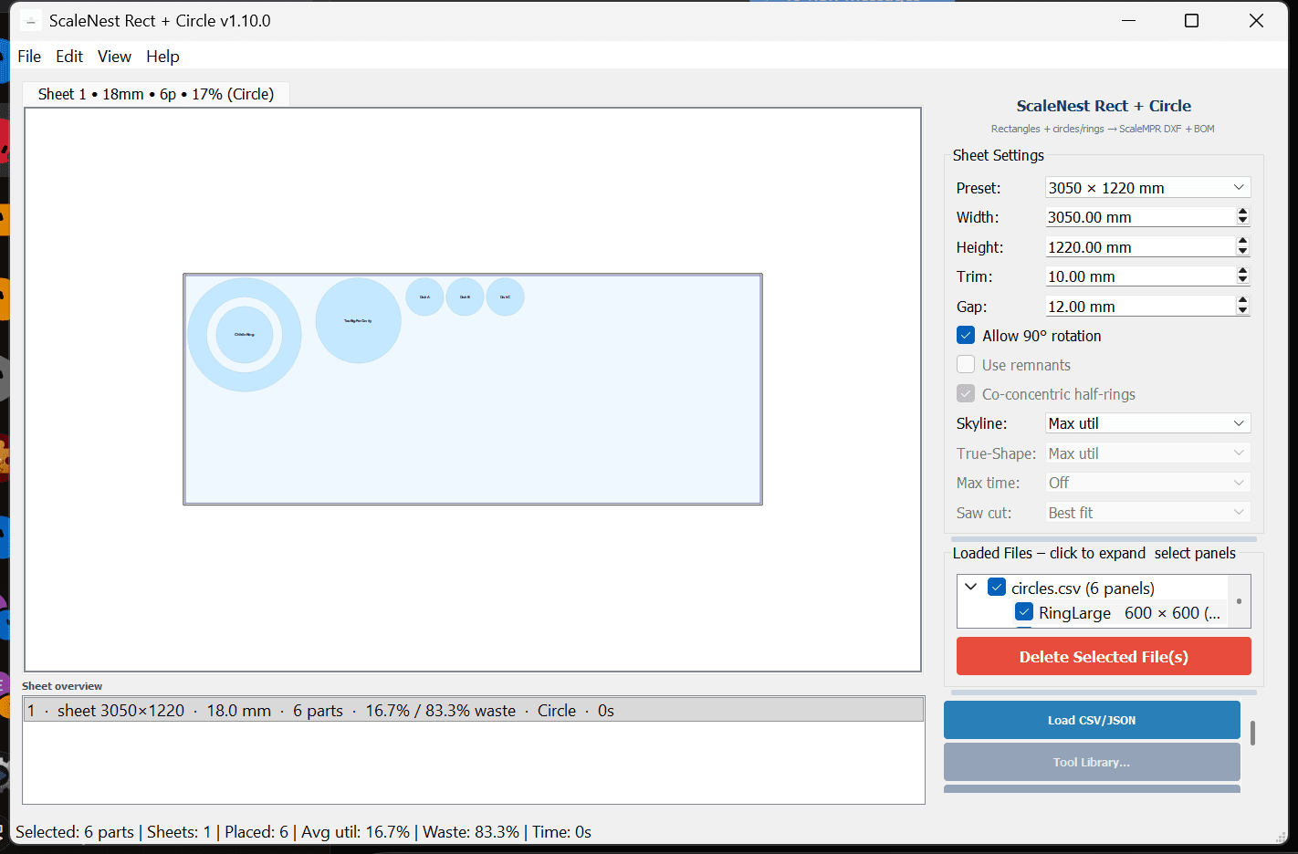Click the TooBigForCavity circle on the sheet
This screenshot has height=854, width=1298.
358,320
